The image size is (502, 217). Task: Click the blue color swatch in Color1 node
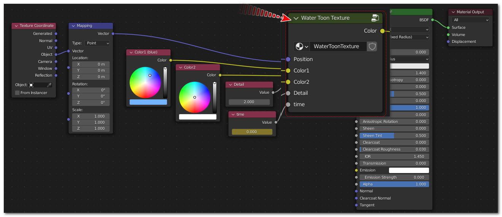coord(148,102)
